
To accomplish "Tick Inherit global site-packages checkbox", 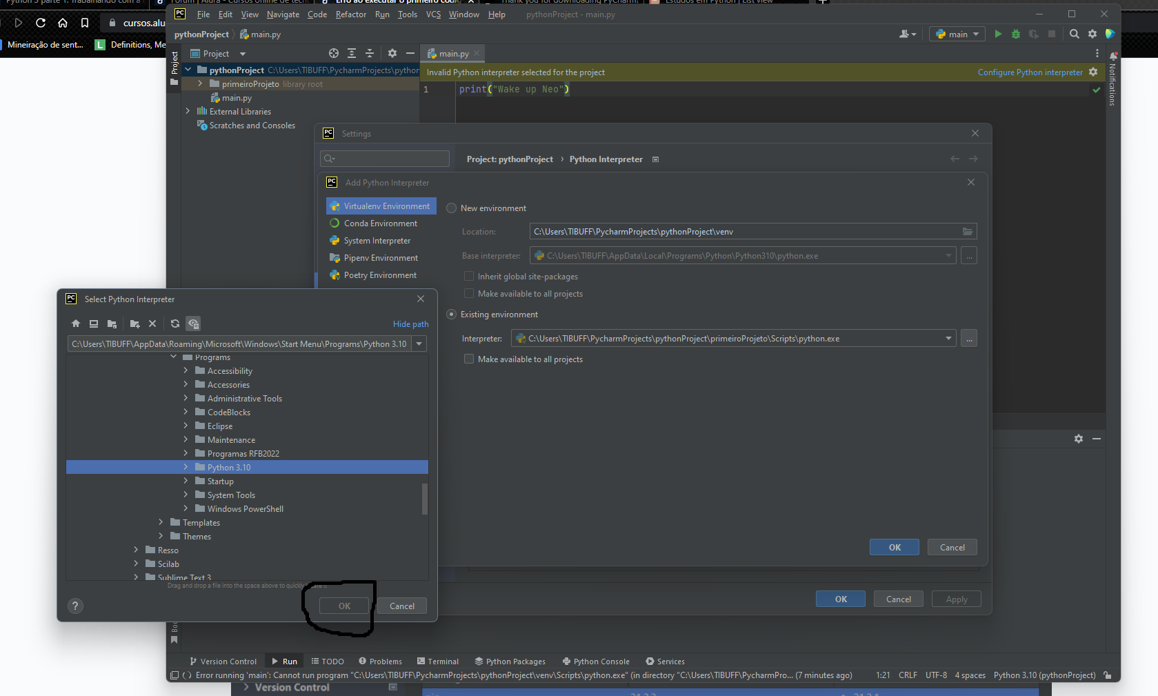I will click(x=469, y=276).
